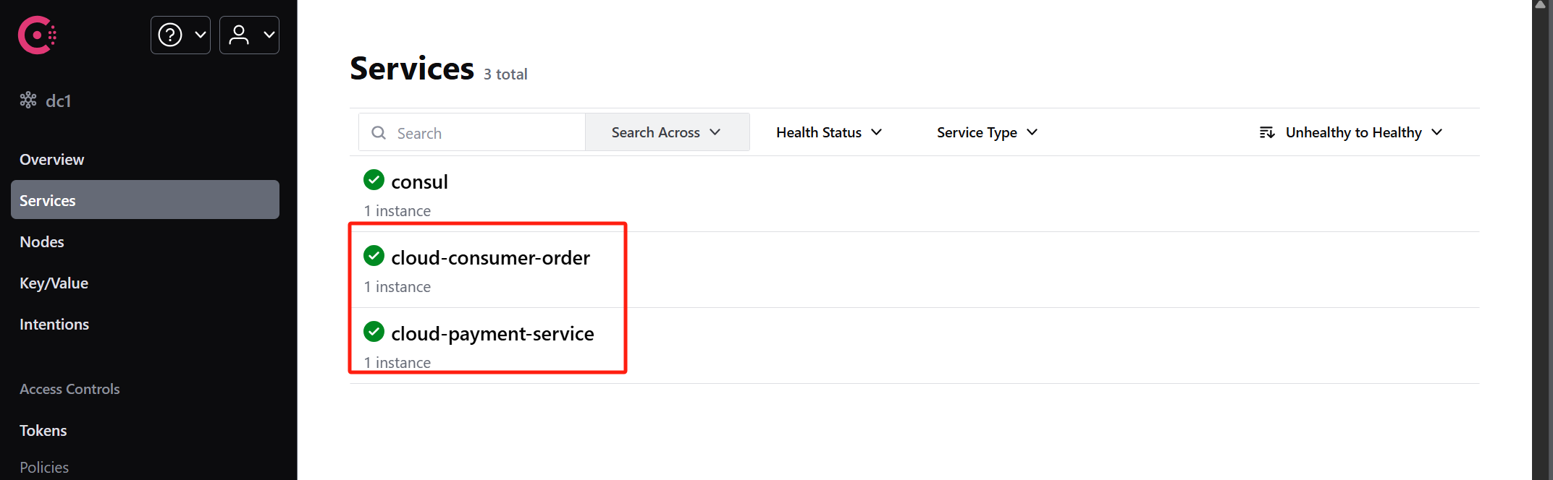Click the dc1 datacenter icon
1553x480 pixels.
tap(28, 100)
